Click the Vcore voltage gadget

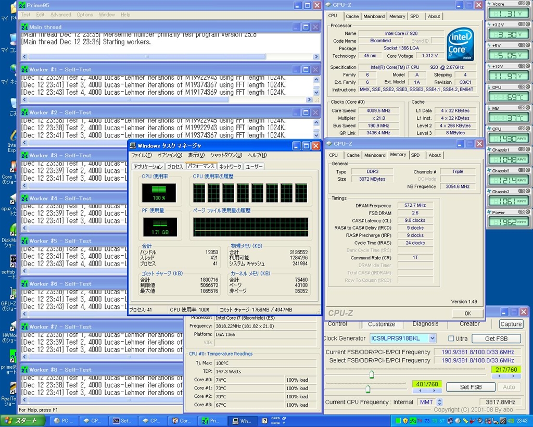click(509, 14)
